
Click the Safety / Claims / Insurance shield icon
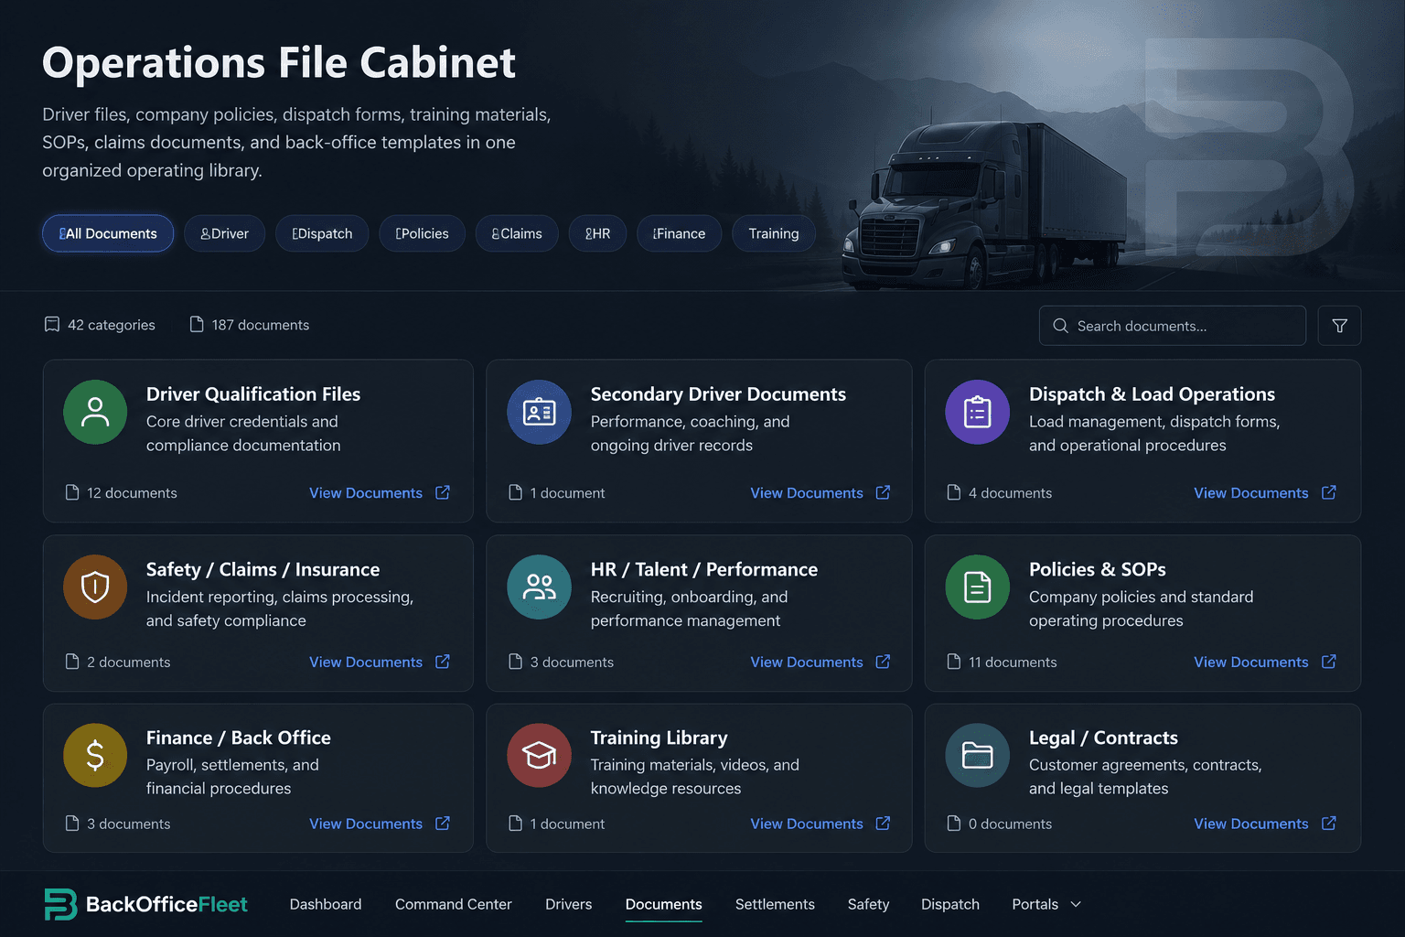(x=95, y=587)
